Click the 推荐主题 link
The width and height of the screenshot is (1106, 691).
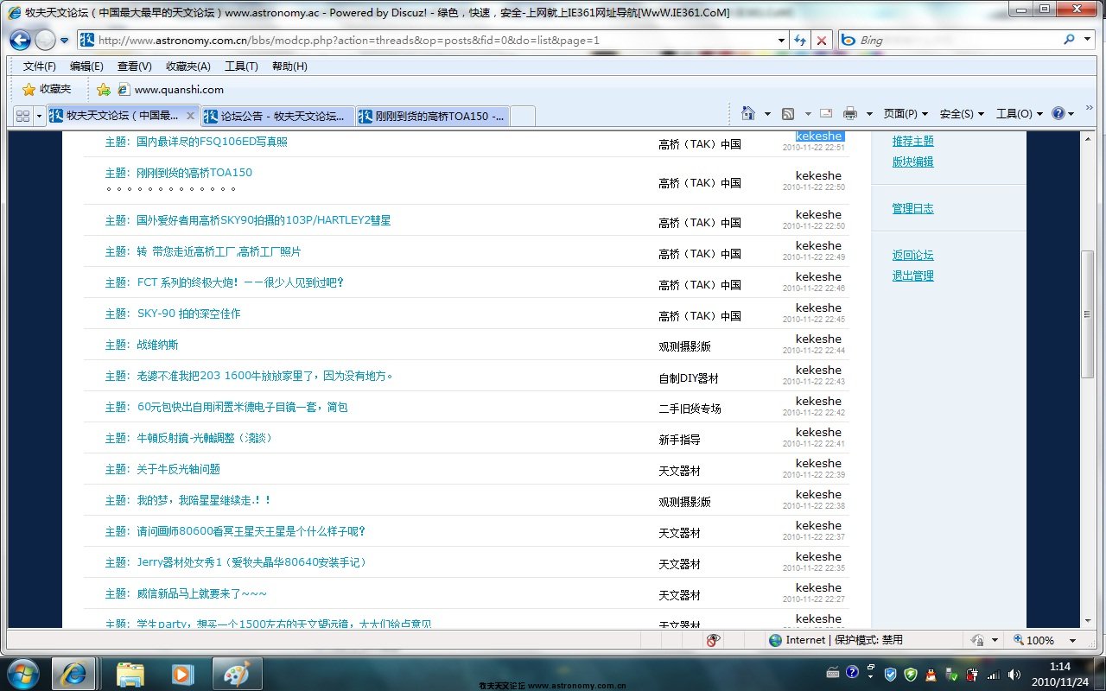[x=912, y=141]
